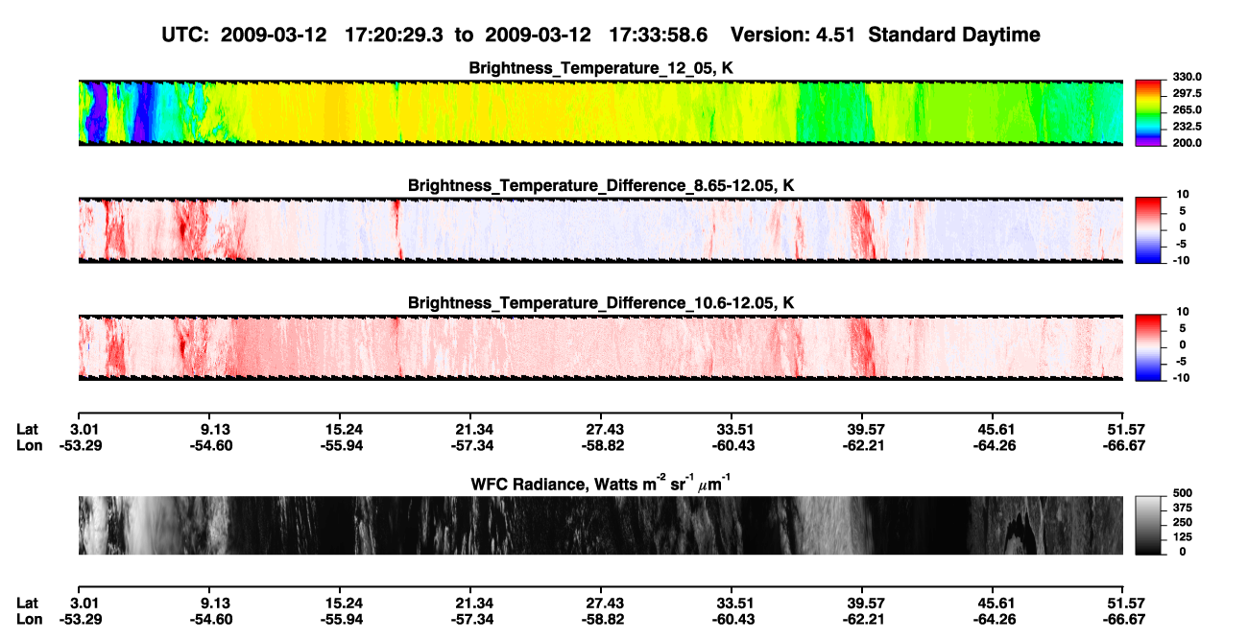Click '10' on the 8.65-12.05 colorbar
This screenshot has width=1248, height=640.
(1183, 194)
